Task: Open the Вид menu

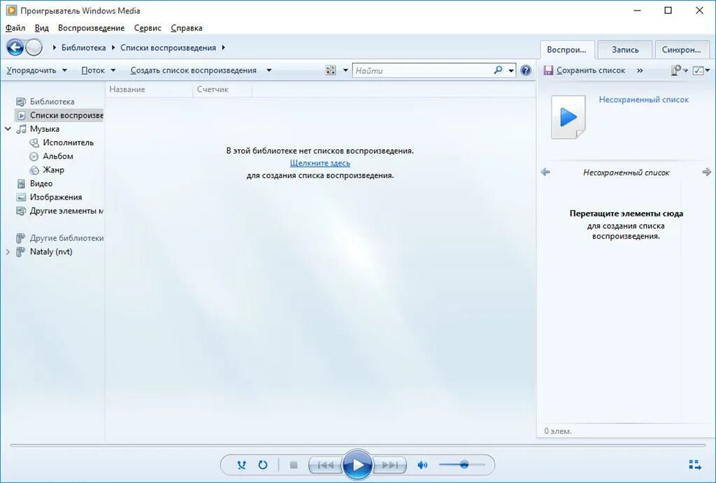Action: coord(41,28)
